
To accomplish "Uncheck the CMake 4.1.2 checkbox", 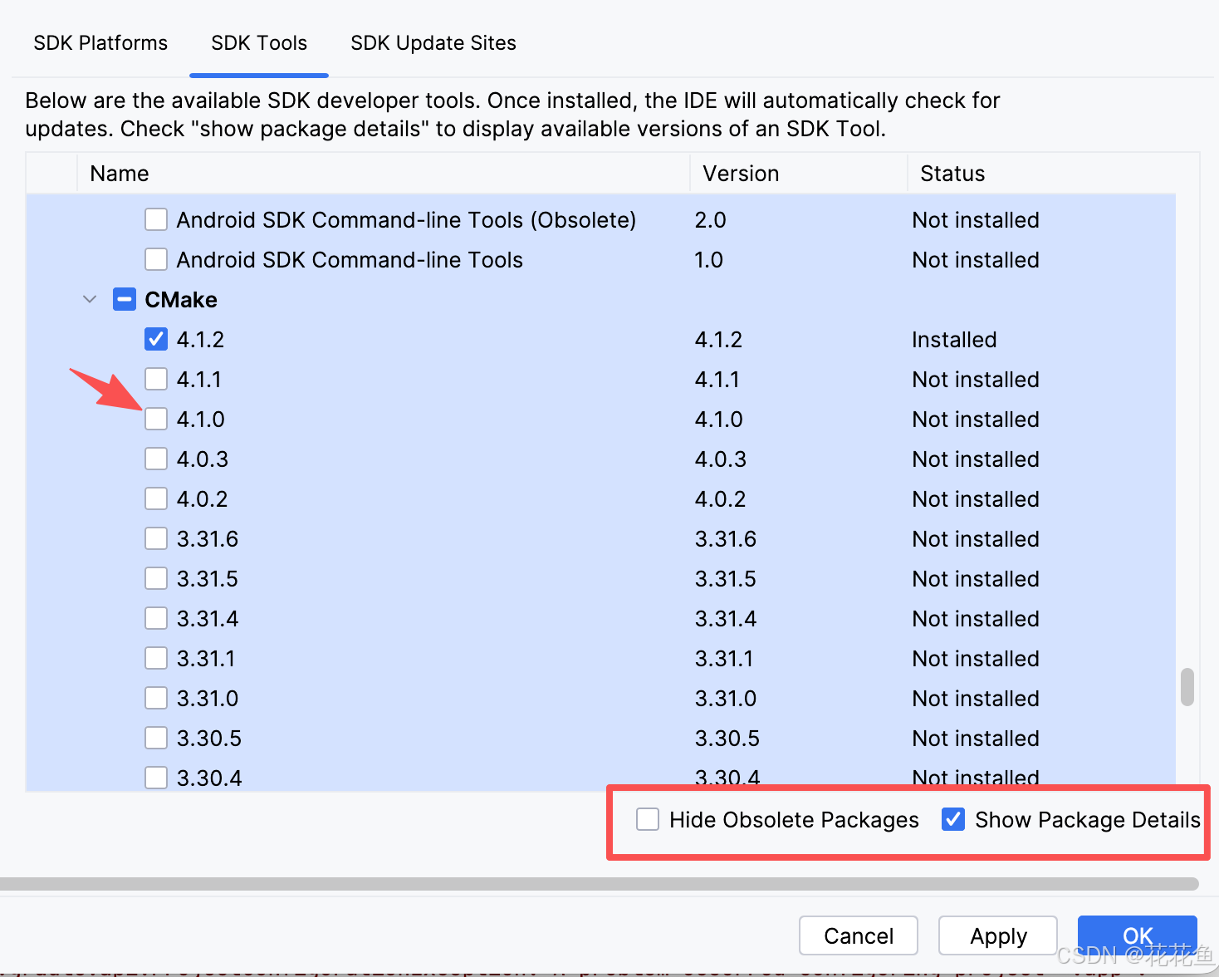I will (156, 339).
